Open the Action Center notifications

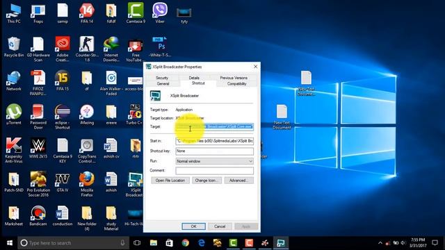(435, 243)
